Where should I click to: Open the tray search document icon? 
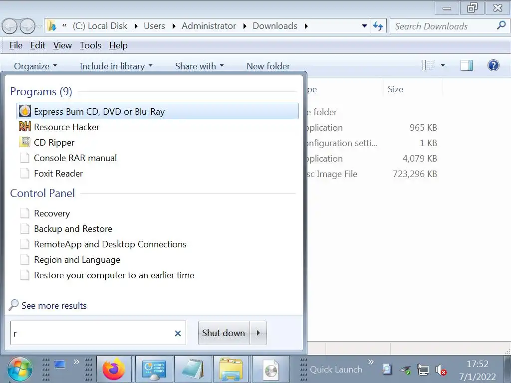pyautogui.click(x=387, y=369)
